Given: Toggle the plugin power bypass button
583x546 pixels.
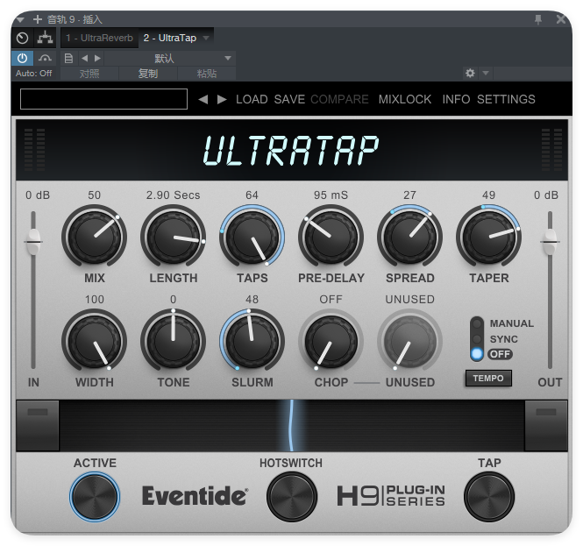Looking at the screenshot, I should 22,59.
